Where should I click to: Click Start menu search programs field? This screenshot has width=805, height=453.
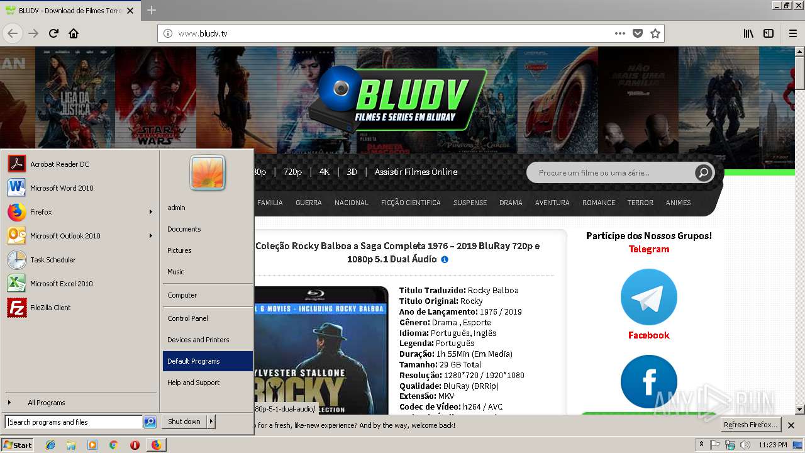tap(74, 422)
